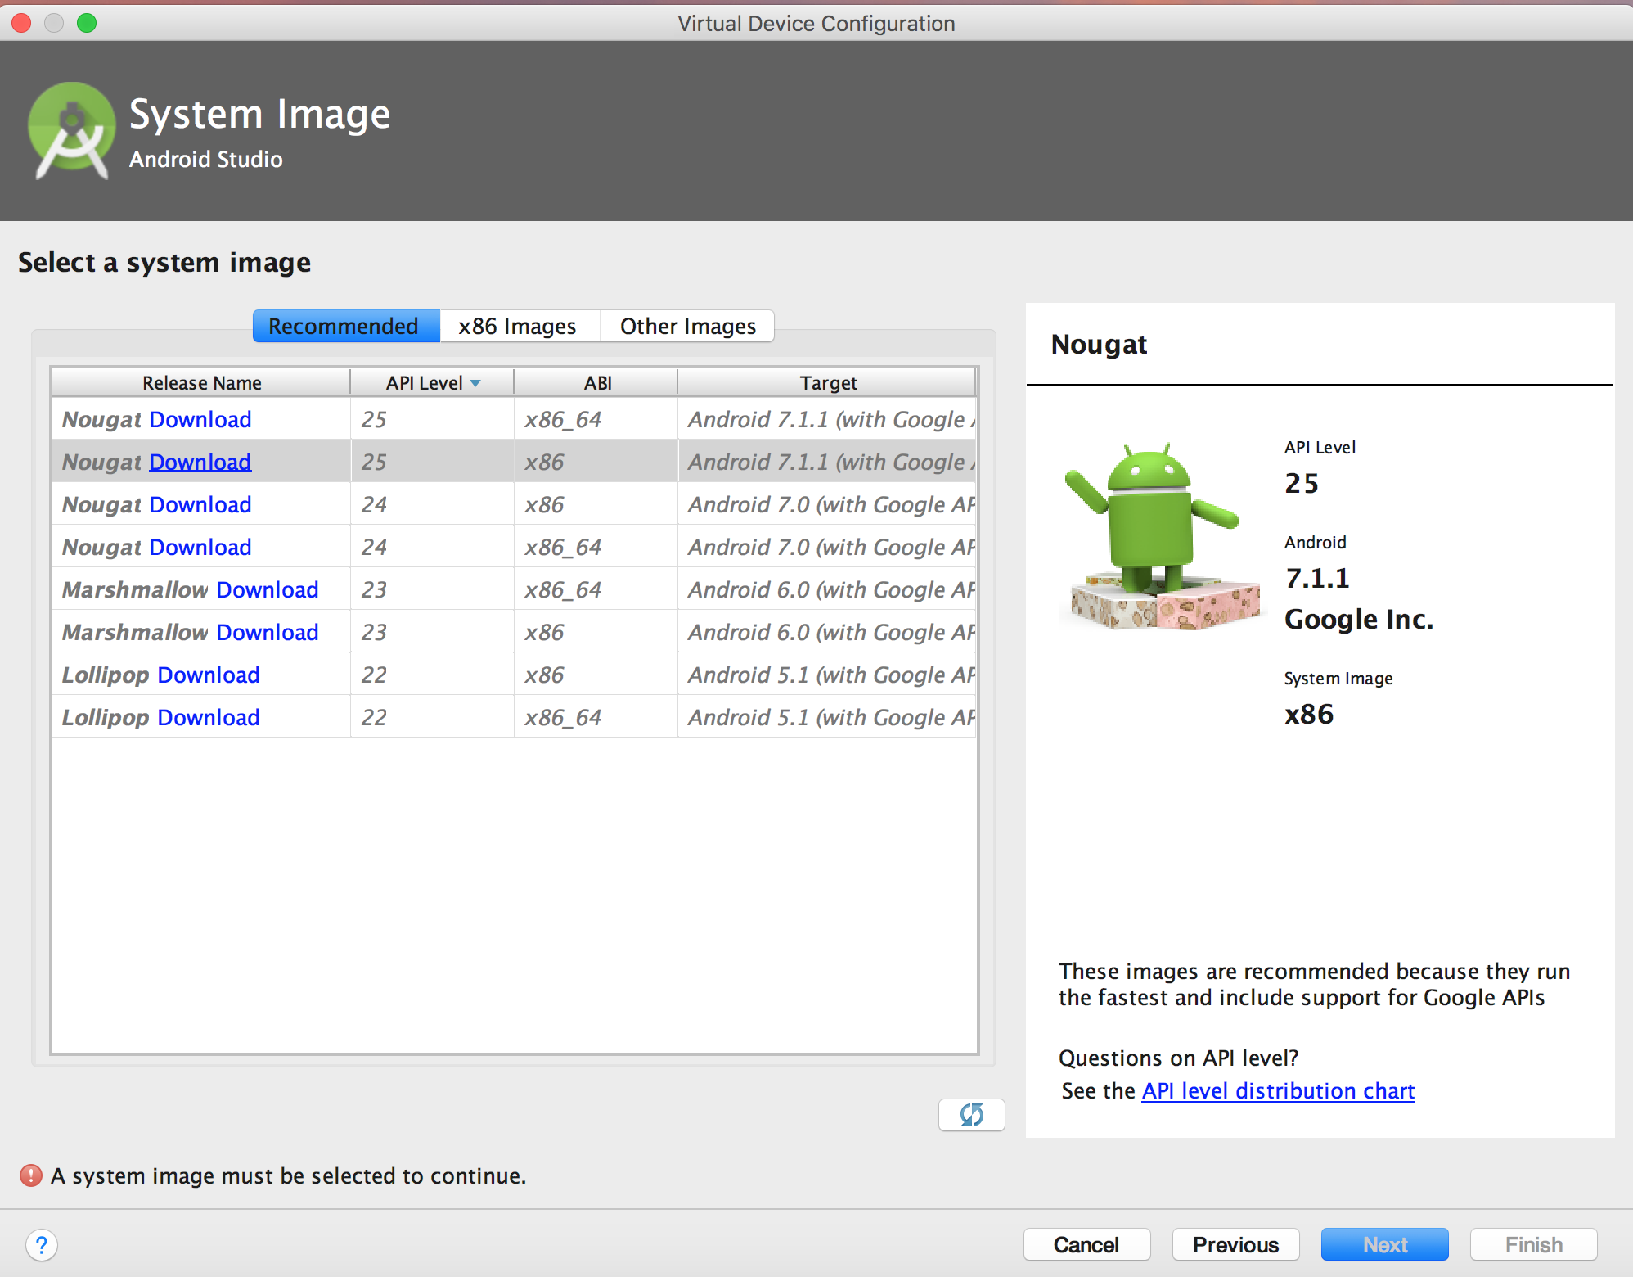Click the Previous button

coord(1235,1244)
